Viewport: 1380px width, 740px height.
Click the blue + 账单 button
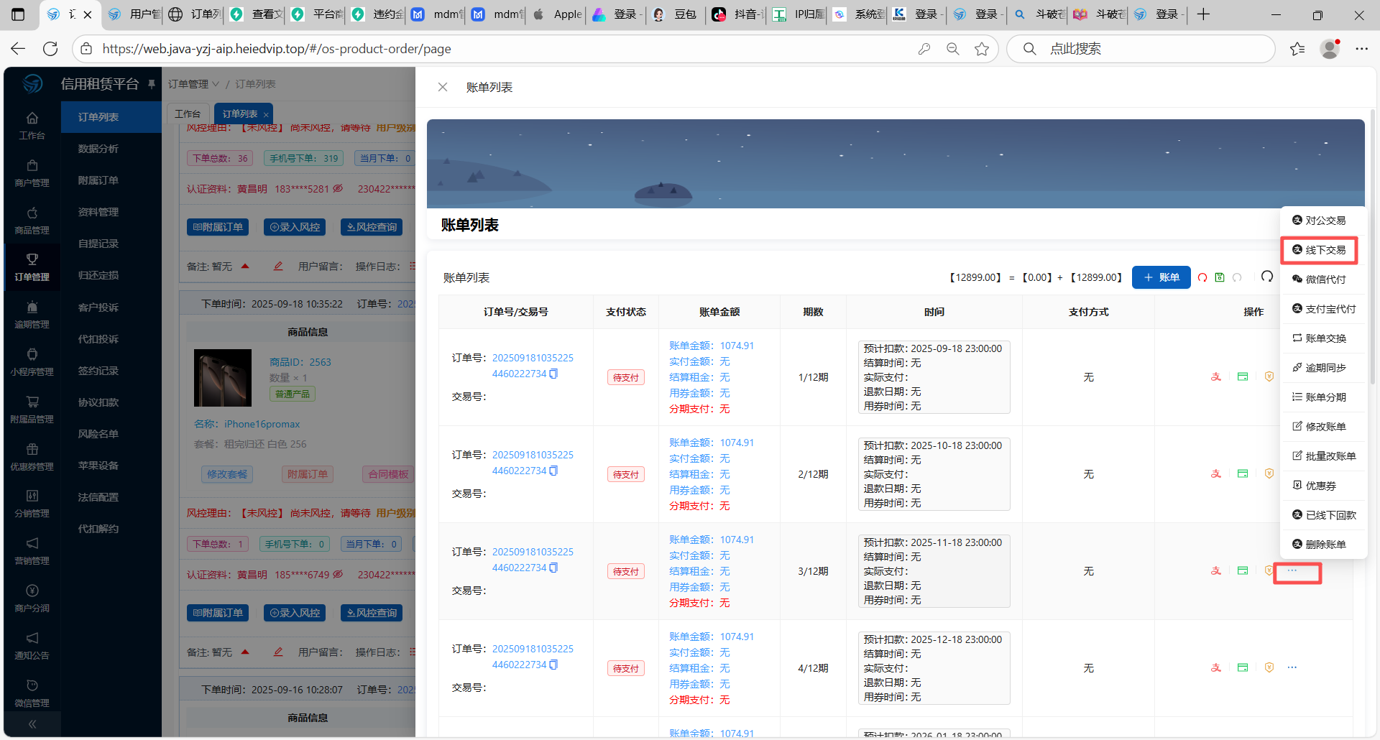(1161, 277)
